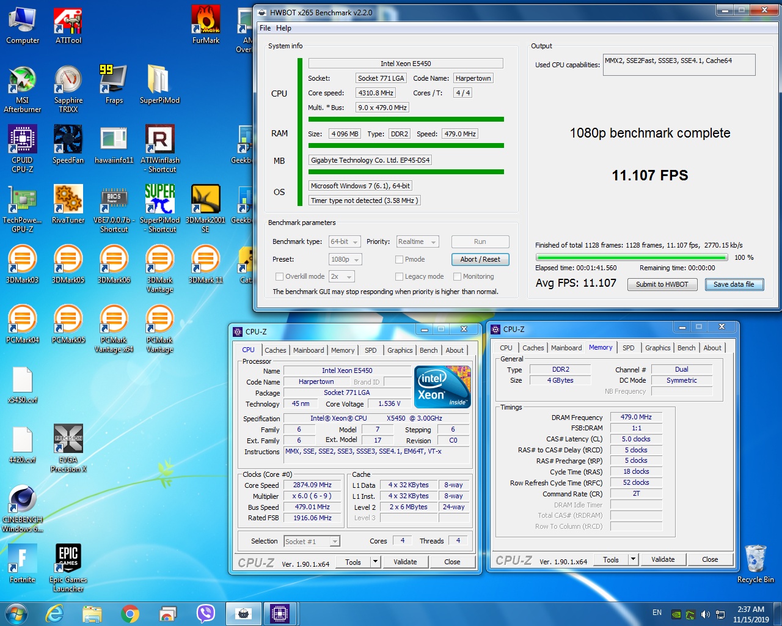Viewport: 782px width, 626px height.
Task: Open Epic Games Launcher desktop icon
Action: (68, 568)
